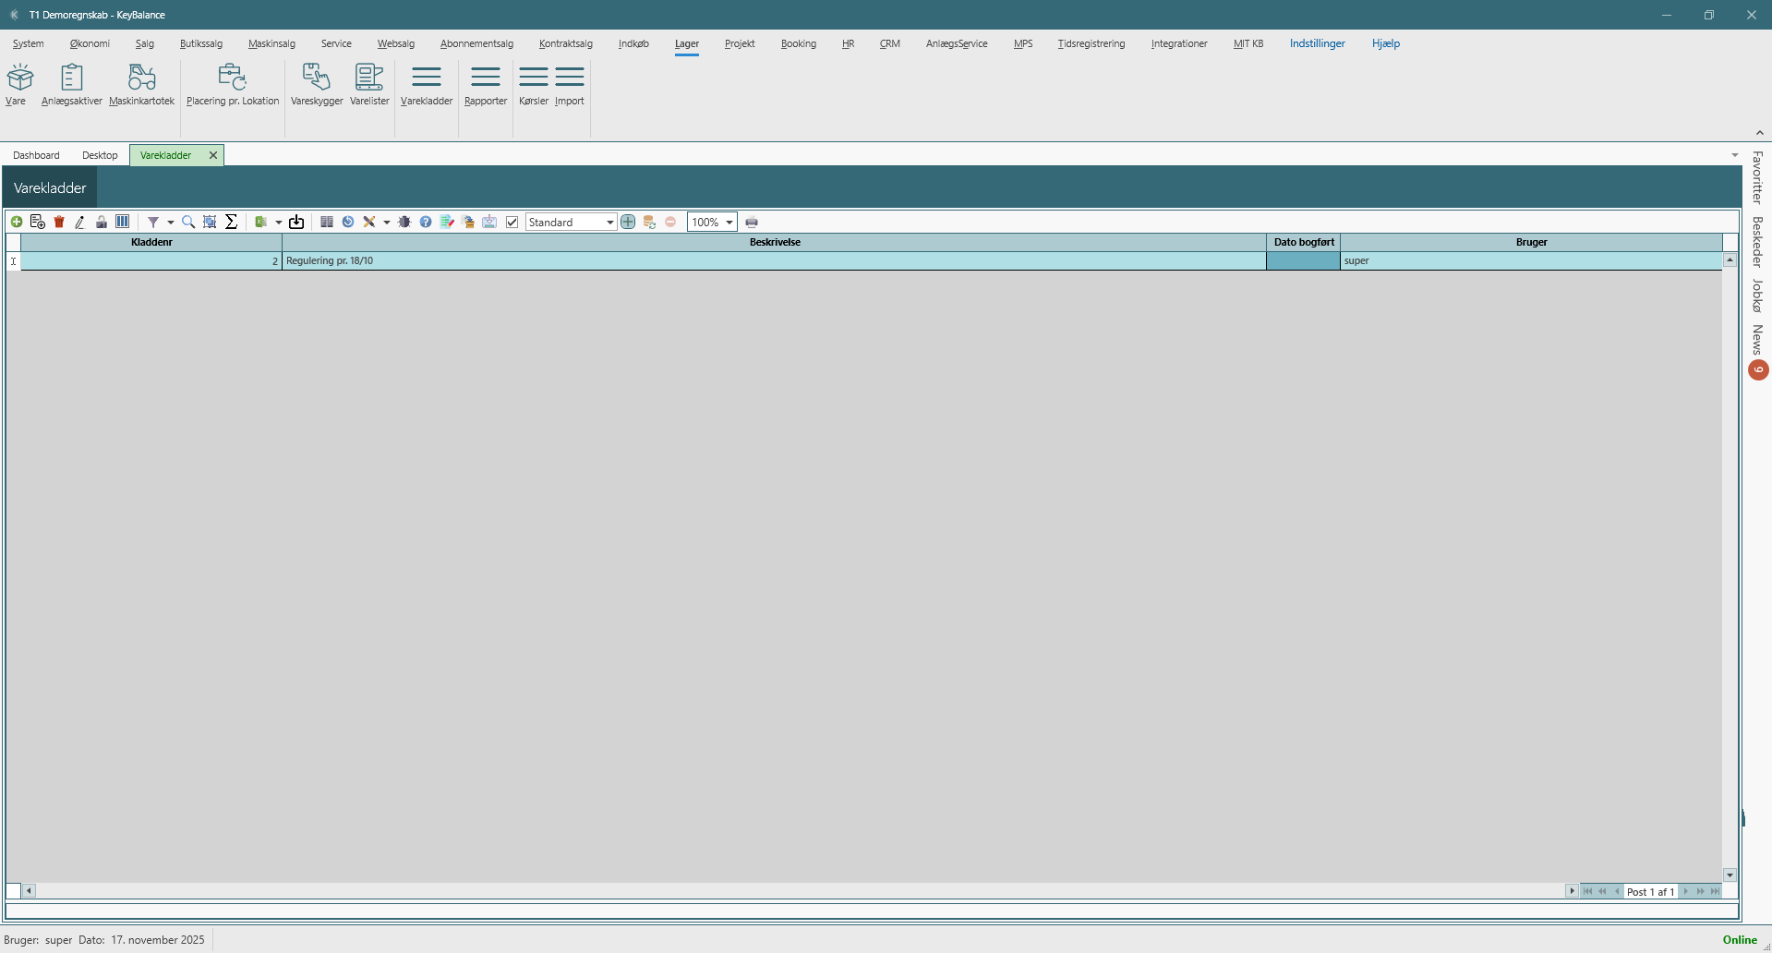
Task: Expand the filter funnel dropdown arrow
Action: pyautogui.click(x=171, y=223)
